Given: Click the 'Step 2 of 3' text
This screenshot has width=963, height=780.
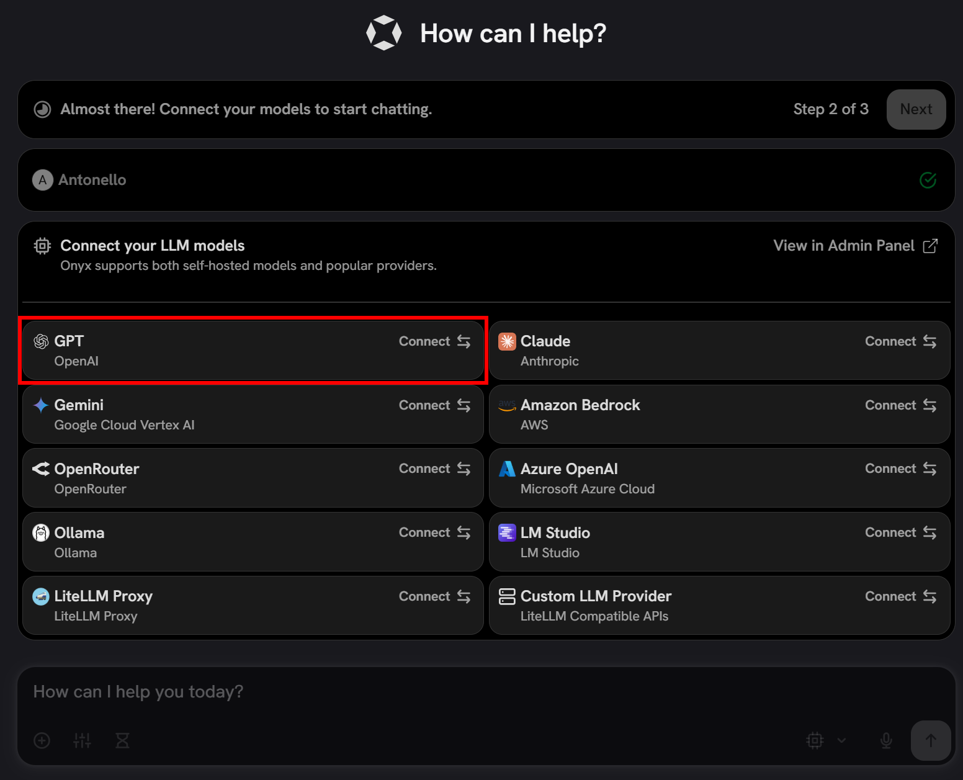Looking at the screenshot, I should [831, 109].
